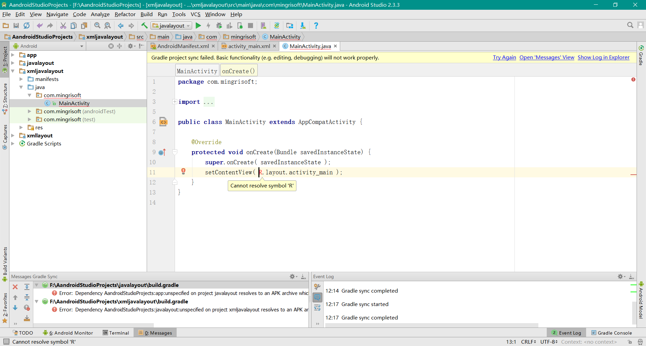646x346 pixels.
Task: Click the Replace toolbar icon
Action: point(108,26)
